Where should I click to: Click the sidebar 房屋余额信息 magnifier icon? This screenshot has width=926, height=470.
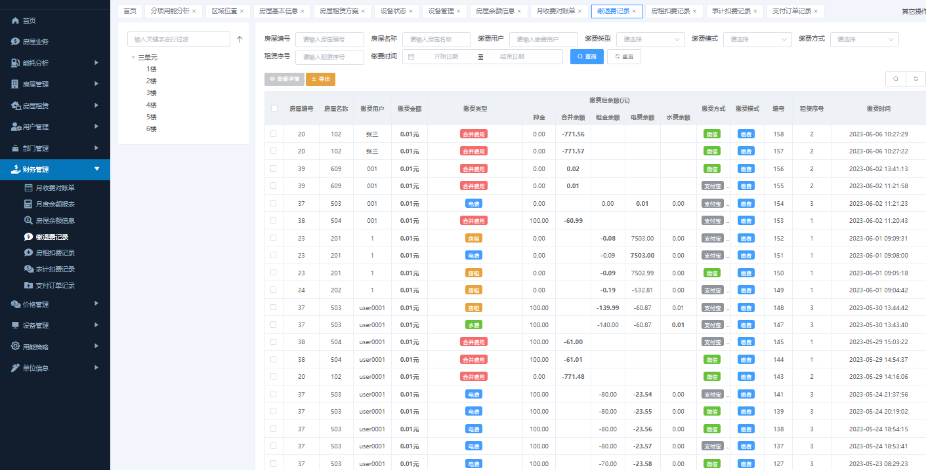pyautogui.click(x=28, y=220)
